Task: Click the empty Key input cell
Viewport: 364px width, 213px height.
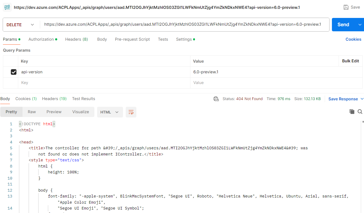Action: tap(104, 83)
